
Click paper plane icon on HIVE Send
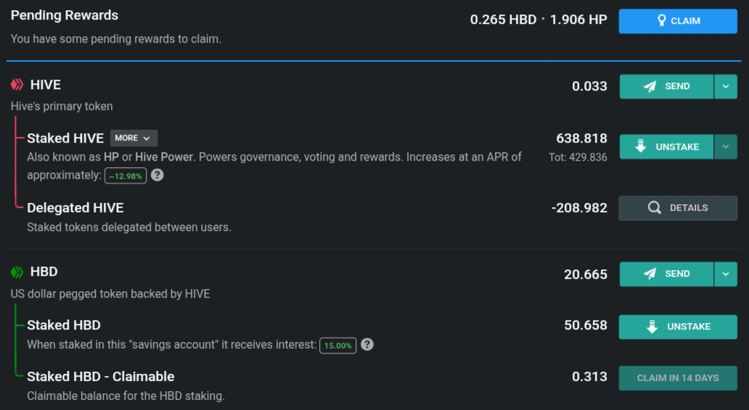[650, 86]
